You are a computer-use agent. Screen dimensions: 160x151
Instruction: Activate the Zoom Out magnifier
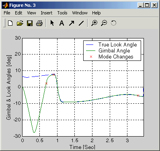[104, 23]
